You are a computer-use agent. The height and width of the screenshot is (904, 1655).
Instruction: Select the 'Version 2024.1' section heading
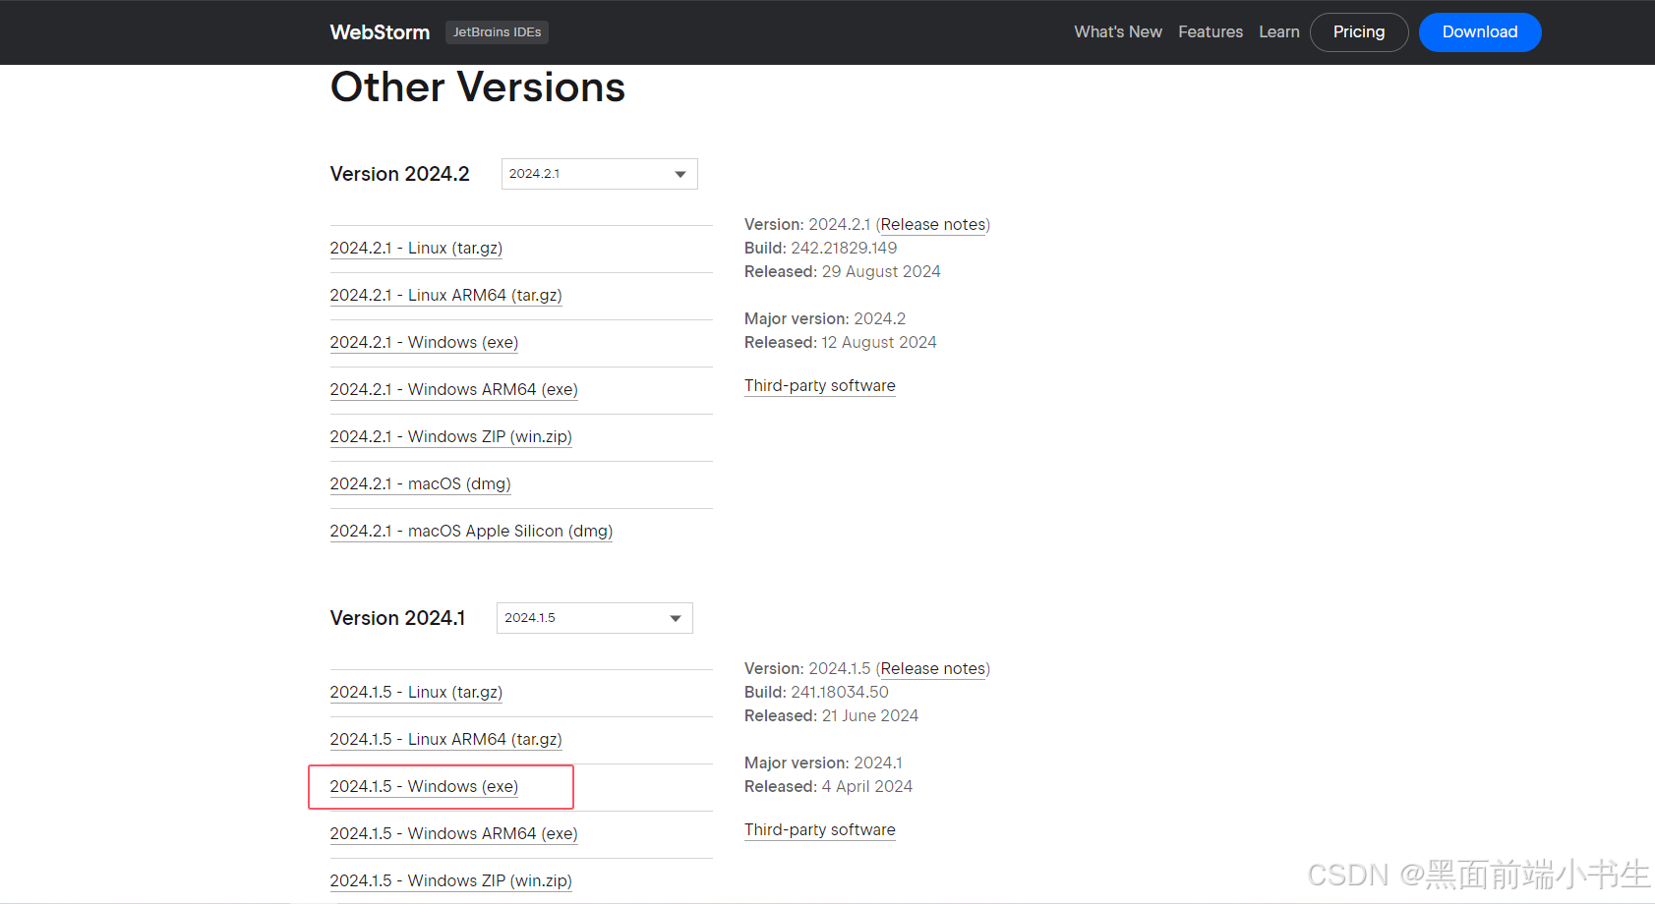pos(397,618)
